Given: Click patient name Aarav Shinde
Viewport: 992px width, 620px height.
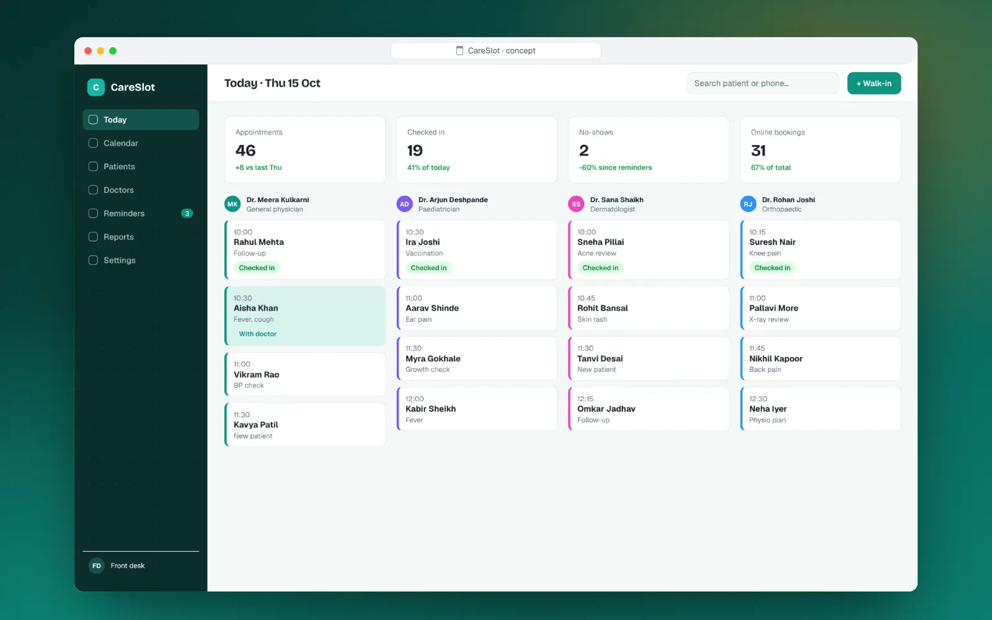Looking at the screenshot, I should (x=432, y=308).
